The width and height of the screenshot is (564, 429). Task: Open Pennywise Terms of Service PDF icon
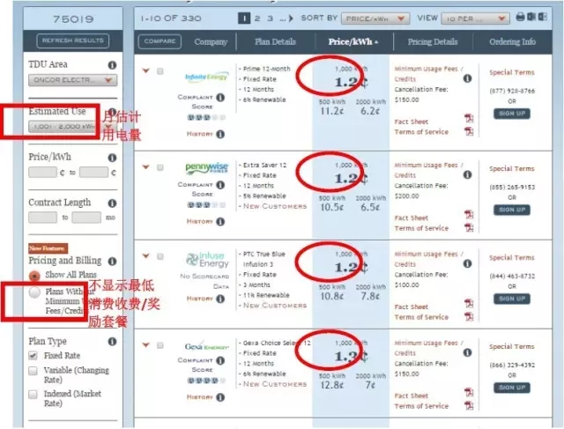click(x=469, y=228)
